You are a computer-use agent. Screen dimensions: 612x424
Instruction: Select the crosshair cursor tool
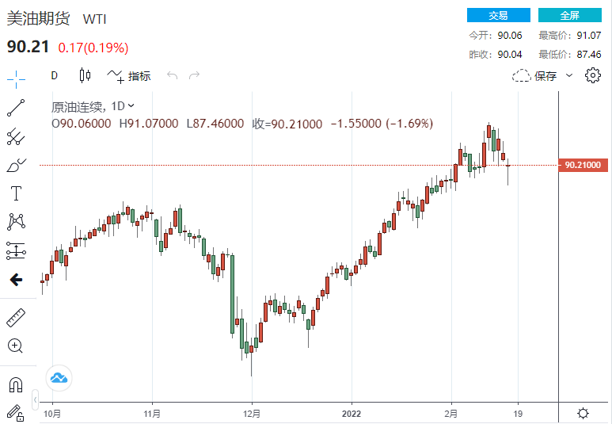(16, 78)
